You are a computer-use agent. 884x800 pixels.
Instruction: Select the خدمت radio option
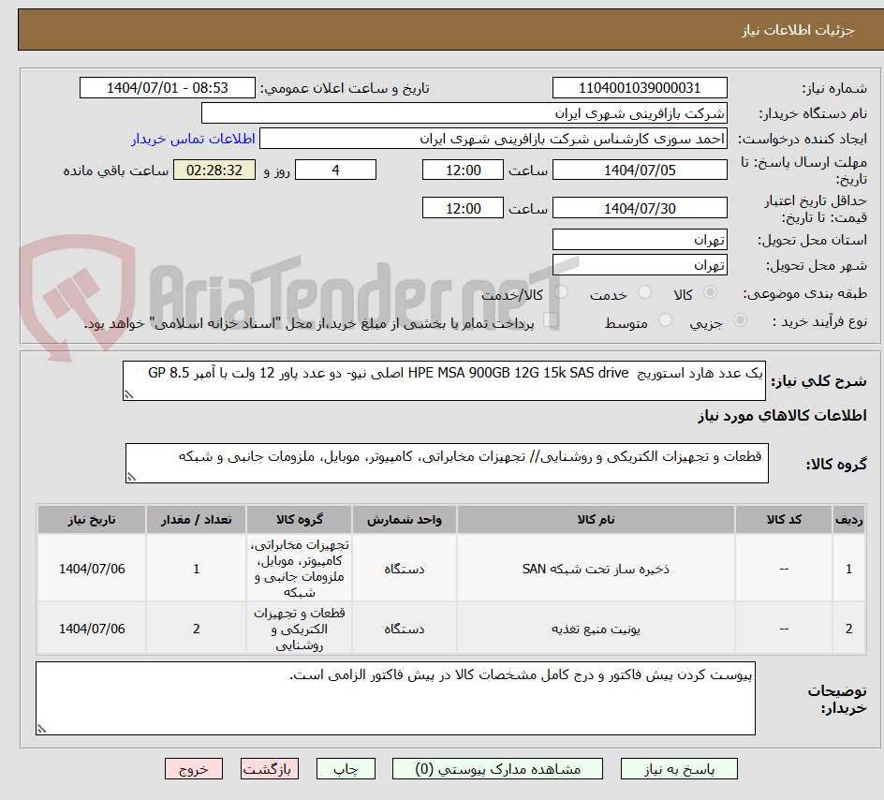(x=643, y=293)
